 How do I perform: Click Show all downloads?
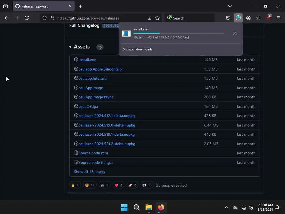point(137,49)
